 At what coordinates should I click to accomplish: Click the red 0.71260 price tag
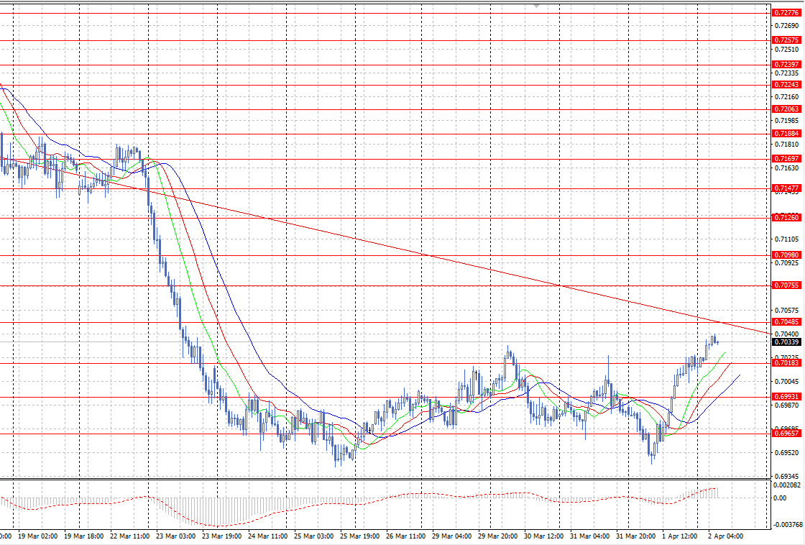pyautogui.click(x=786, y=218)
